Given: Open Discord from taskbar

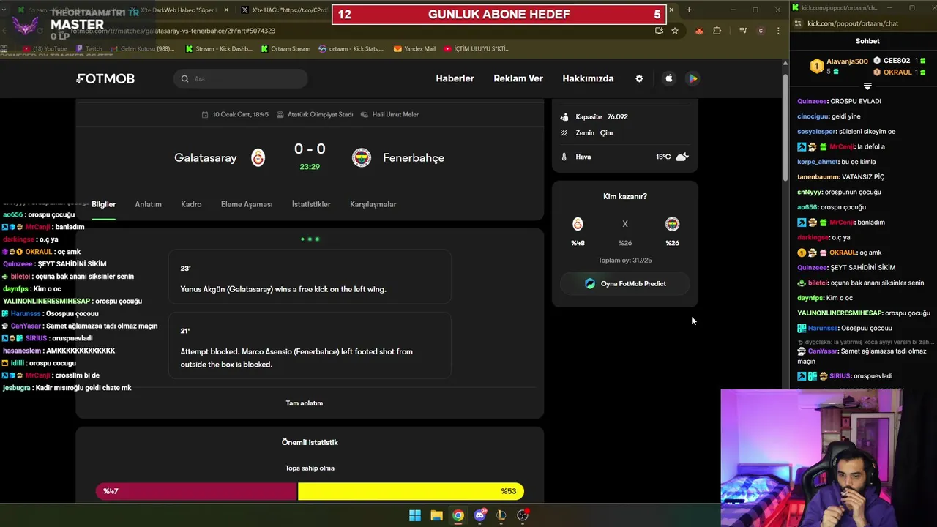Looking at the screenshot, I should point(479,515).
